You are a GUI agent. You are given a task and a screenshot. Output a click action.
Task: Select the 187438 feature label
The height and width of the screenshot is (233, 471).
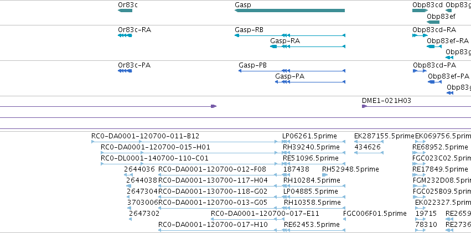[296, 169]
